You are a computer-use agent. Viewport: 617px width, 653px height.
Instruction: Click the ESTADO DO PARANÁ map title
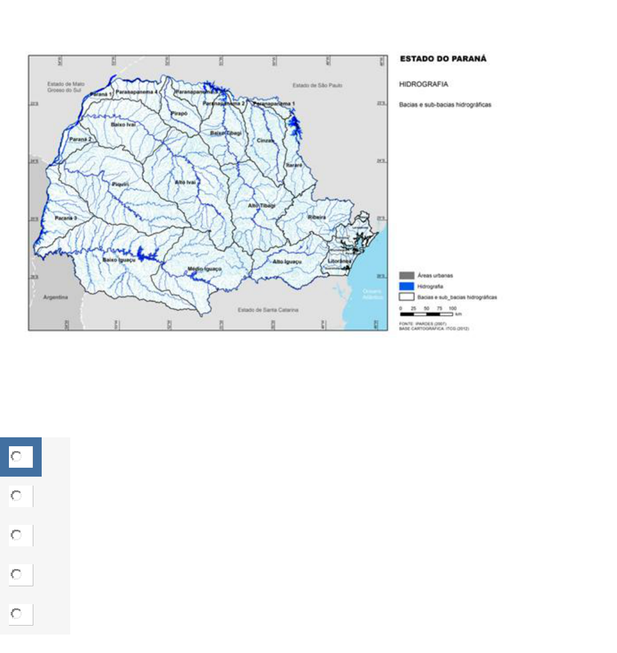[x=443, y=59]
